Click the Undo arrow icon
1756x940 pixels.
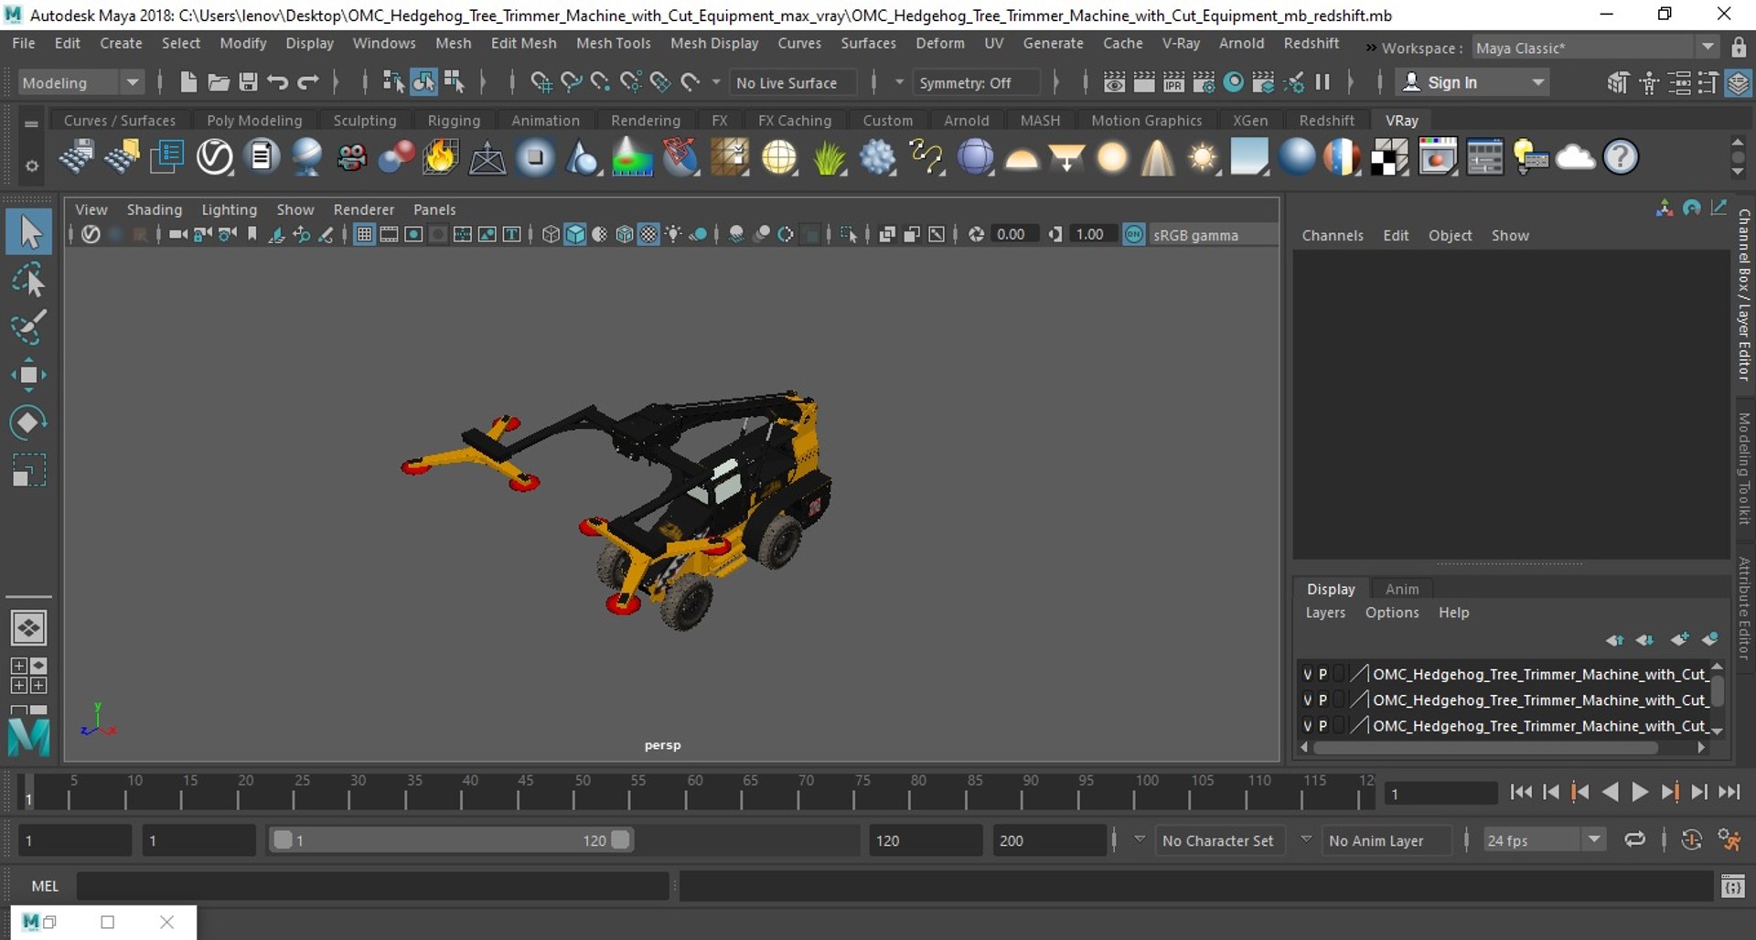coord(278,82)
